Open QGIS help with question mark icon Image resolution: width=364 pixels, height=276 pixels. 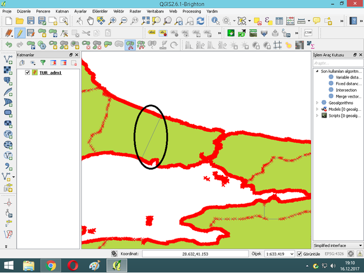pyautogui.click(x=353, y=21)
